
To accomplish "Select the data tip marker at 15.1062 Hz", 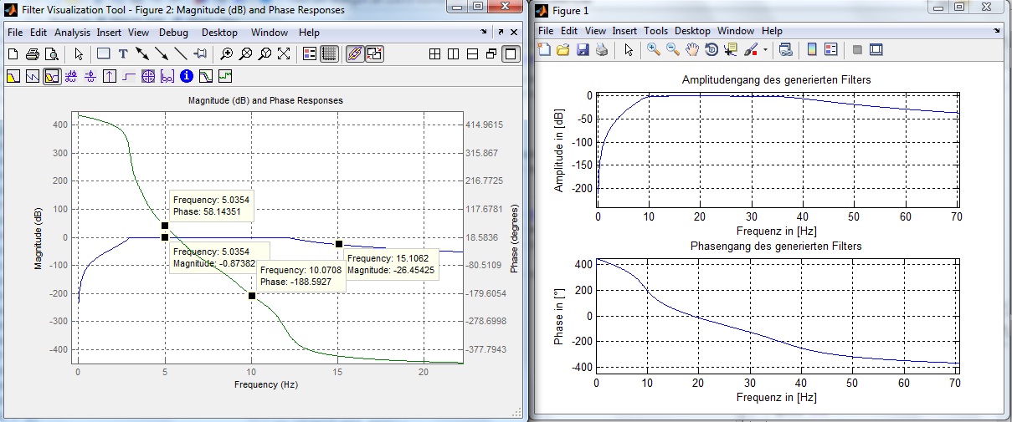I will tap(339, 244).
